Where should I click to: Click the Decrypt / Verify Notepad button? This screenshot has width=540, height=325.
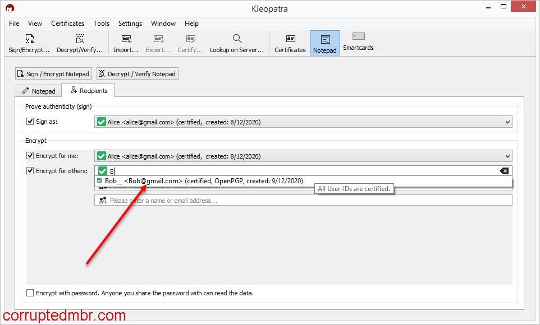click(137, 73)
